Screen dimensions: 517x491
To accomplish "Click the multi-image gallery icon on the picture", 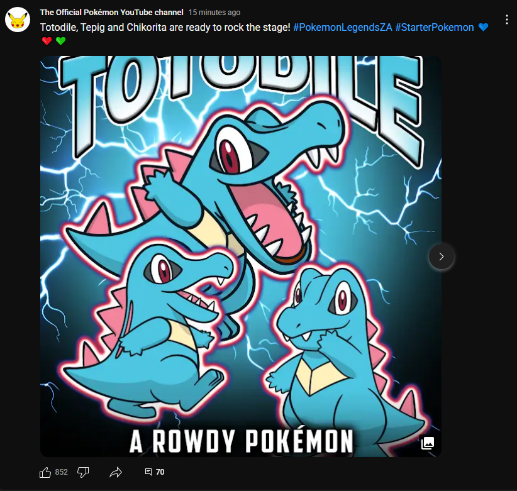I will [x=428, y=443].
